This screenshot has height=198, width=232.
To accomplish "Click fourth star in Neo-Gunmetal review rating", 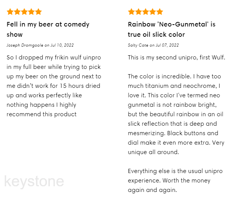I will [x=153, y=12].
